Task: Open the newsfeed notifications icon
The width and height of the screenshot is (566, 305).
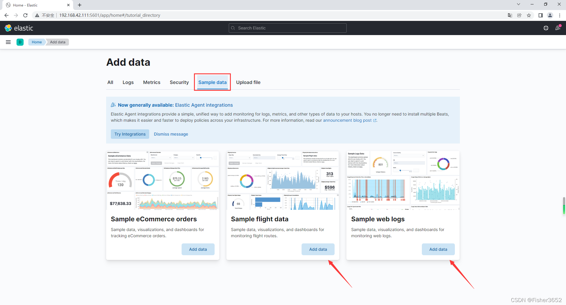Action: [x=558, y=28]
